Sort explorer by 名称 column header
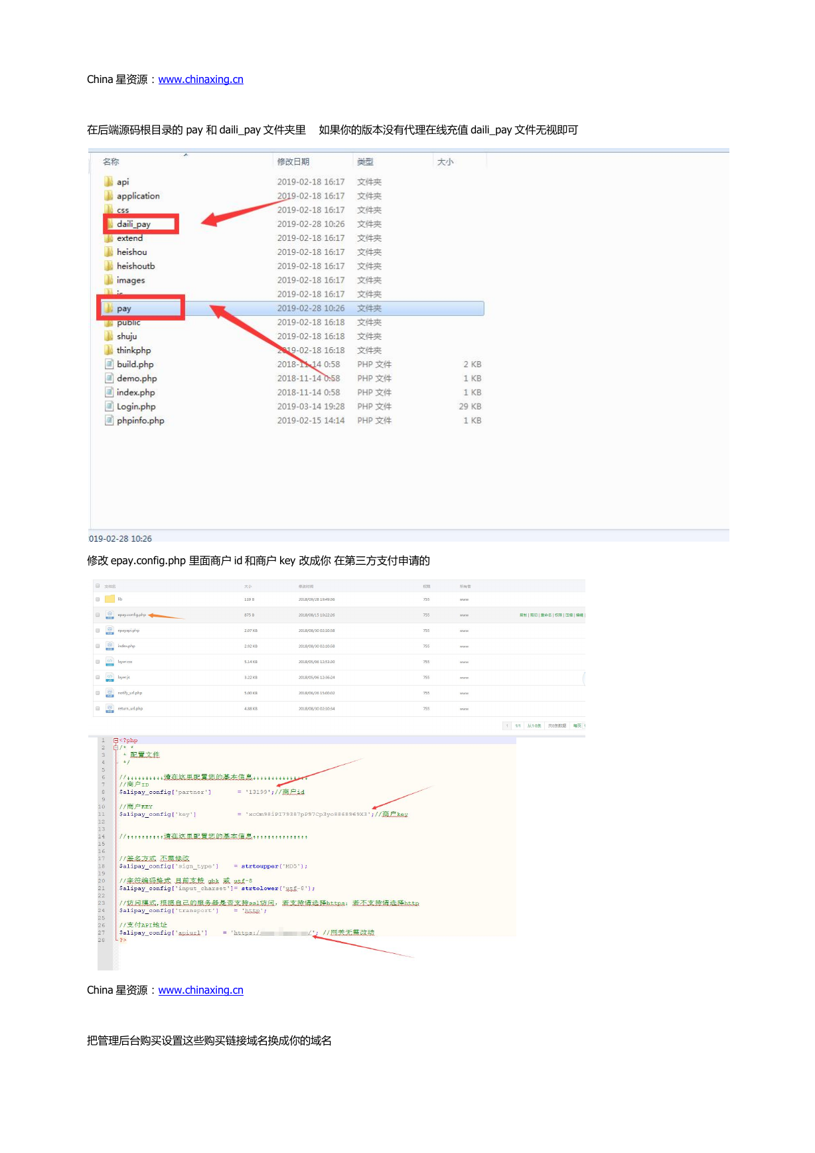The image size is (815, 1153). click(x=111, y=161)
